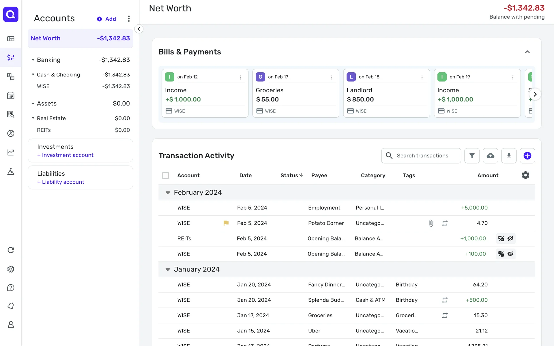Toggle hidden eye icon on REITs transaction

[x=510, y=238]
